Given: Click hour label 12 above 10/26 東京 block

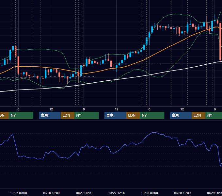Looking at the screenshot, I should (51, 109).
